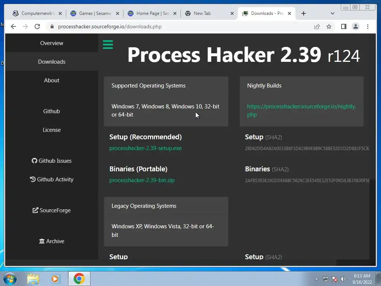Image resolution: width=381 pixels, height=286 pixels.
Task: Open the Windows Start menu orb
Action: point(10,279)
